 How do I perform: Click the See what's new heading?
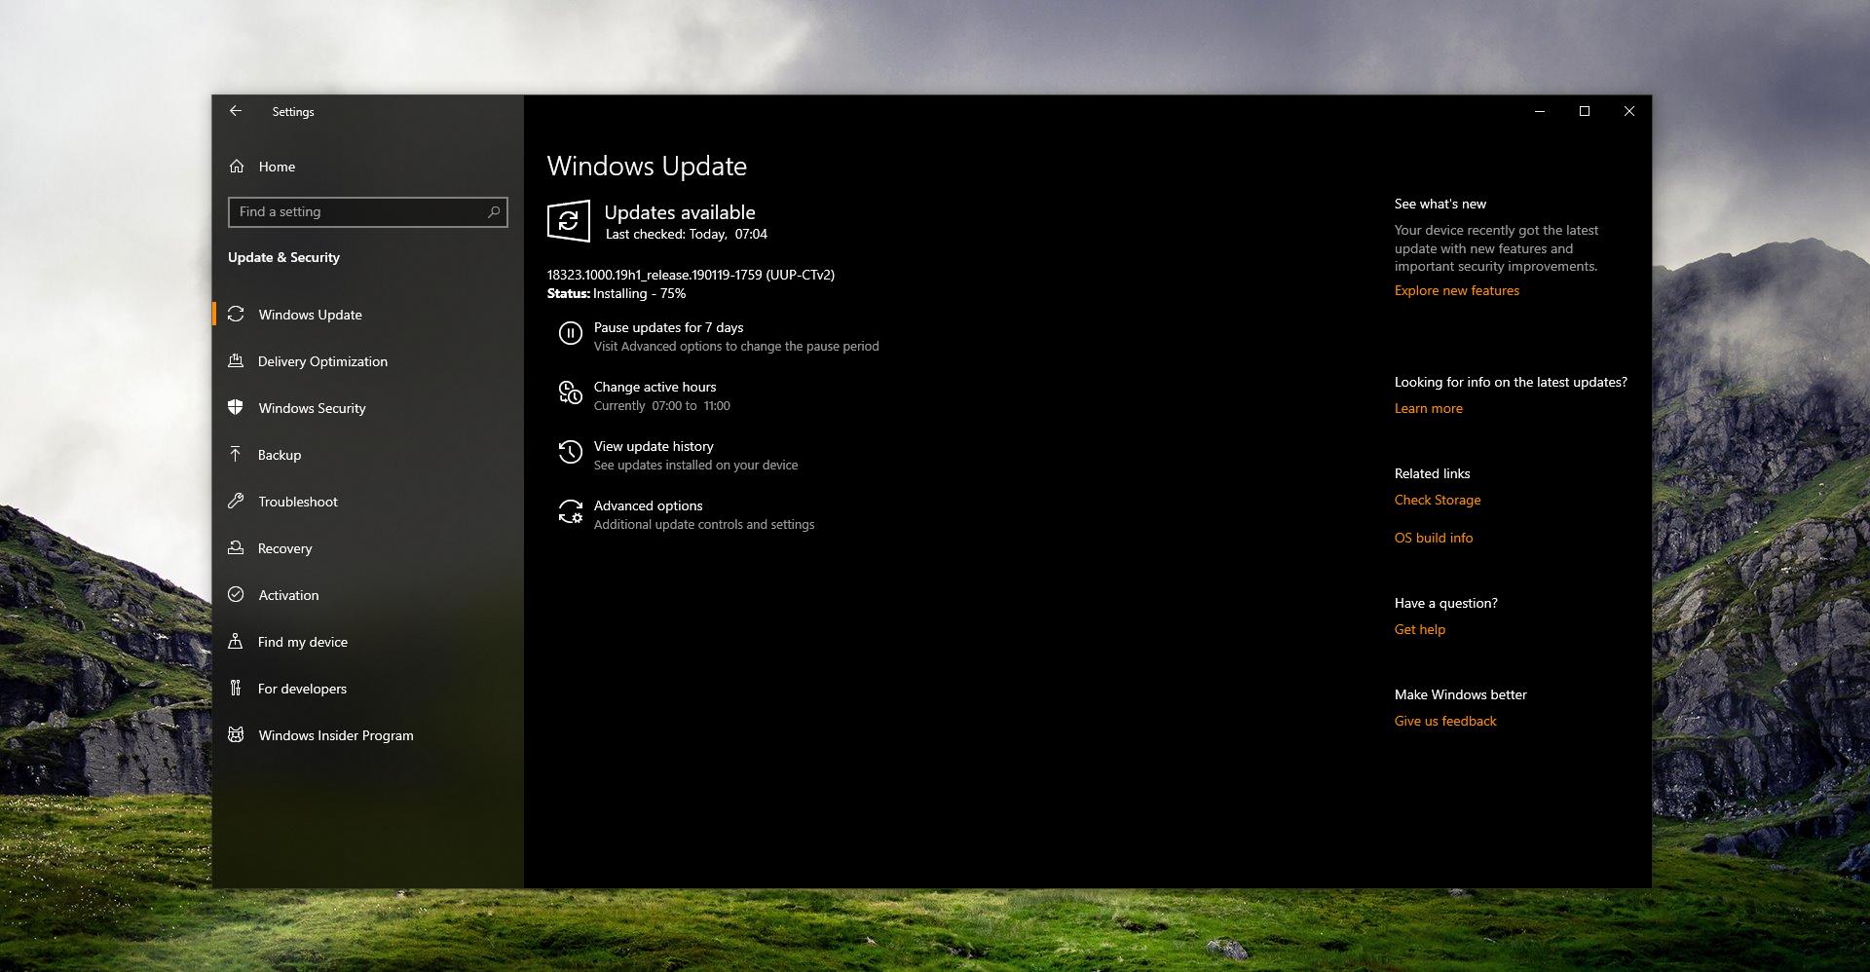[1440, 204]
